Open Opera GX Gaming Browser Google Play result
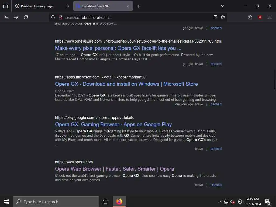276x207 pixels. [113, 125]
